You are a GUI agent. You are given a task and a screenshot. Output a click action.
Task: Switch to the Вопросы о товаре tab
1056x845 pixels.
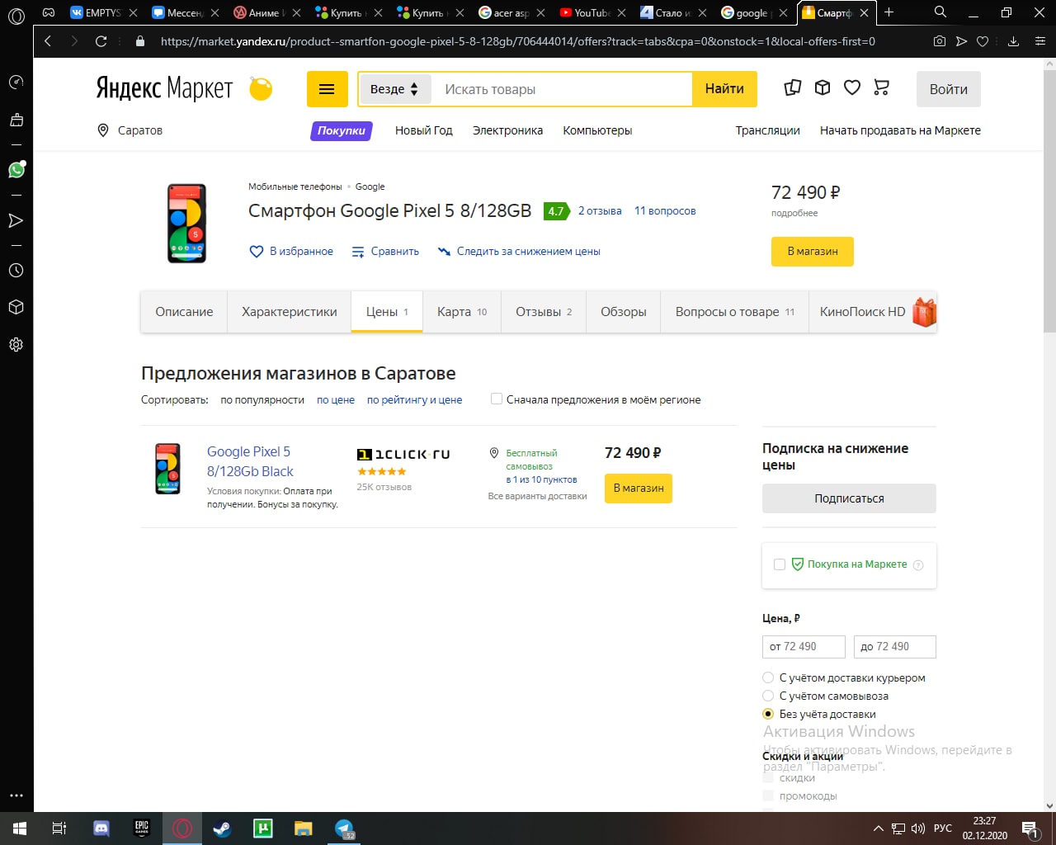click(x=735, y=312)
